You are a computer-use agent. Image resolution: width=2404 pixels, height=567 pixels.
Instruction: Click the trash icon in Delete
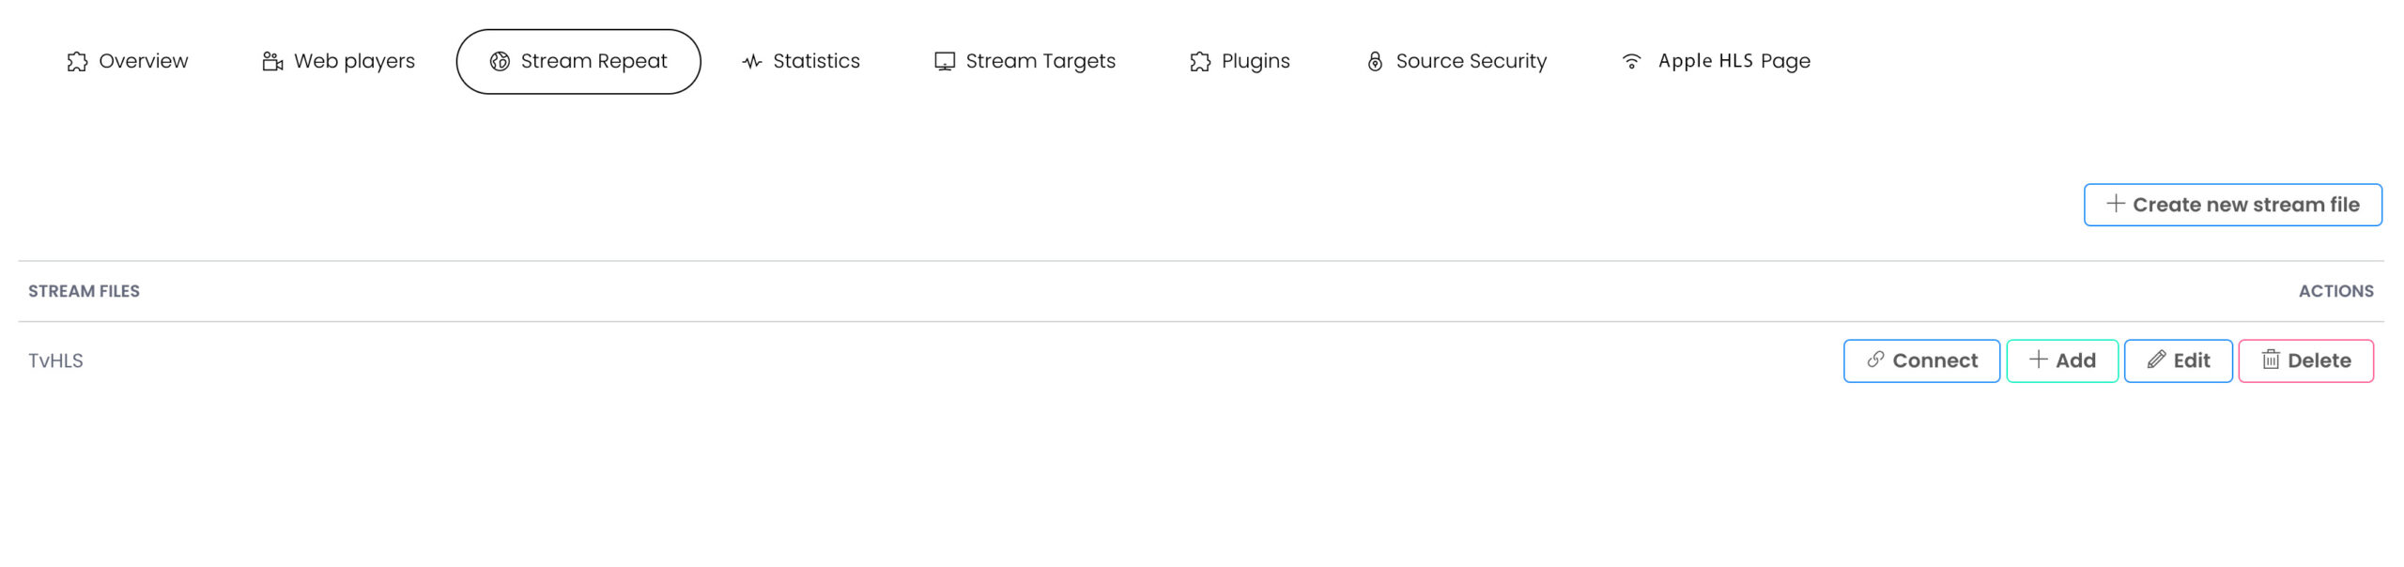tap(2271, 360)
